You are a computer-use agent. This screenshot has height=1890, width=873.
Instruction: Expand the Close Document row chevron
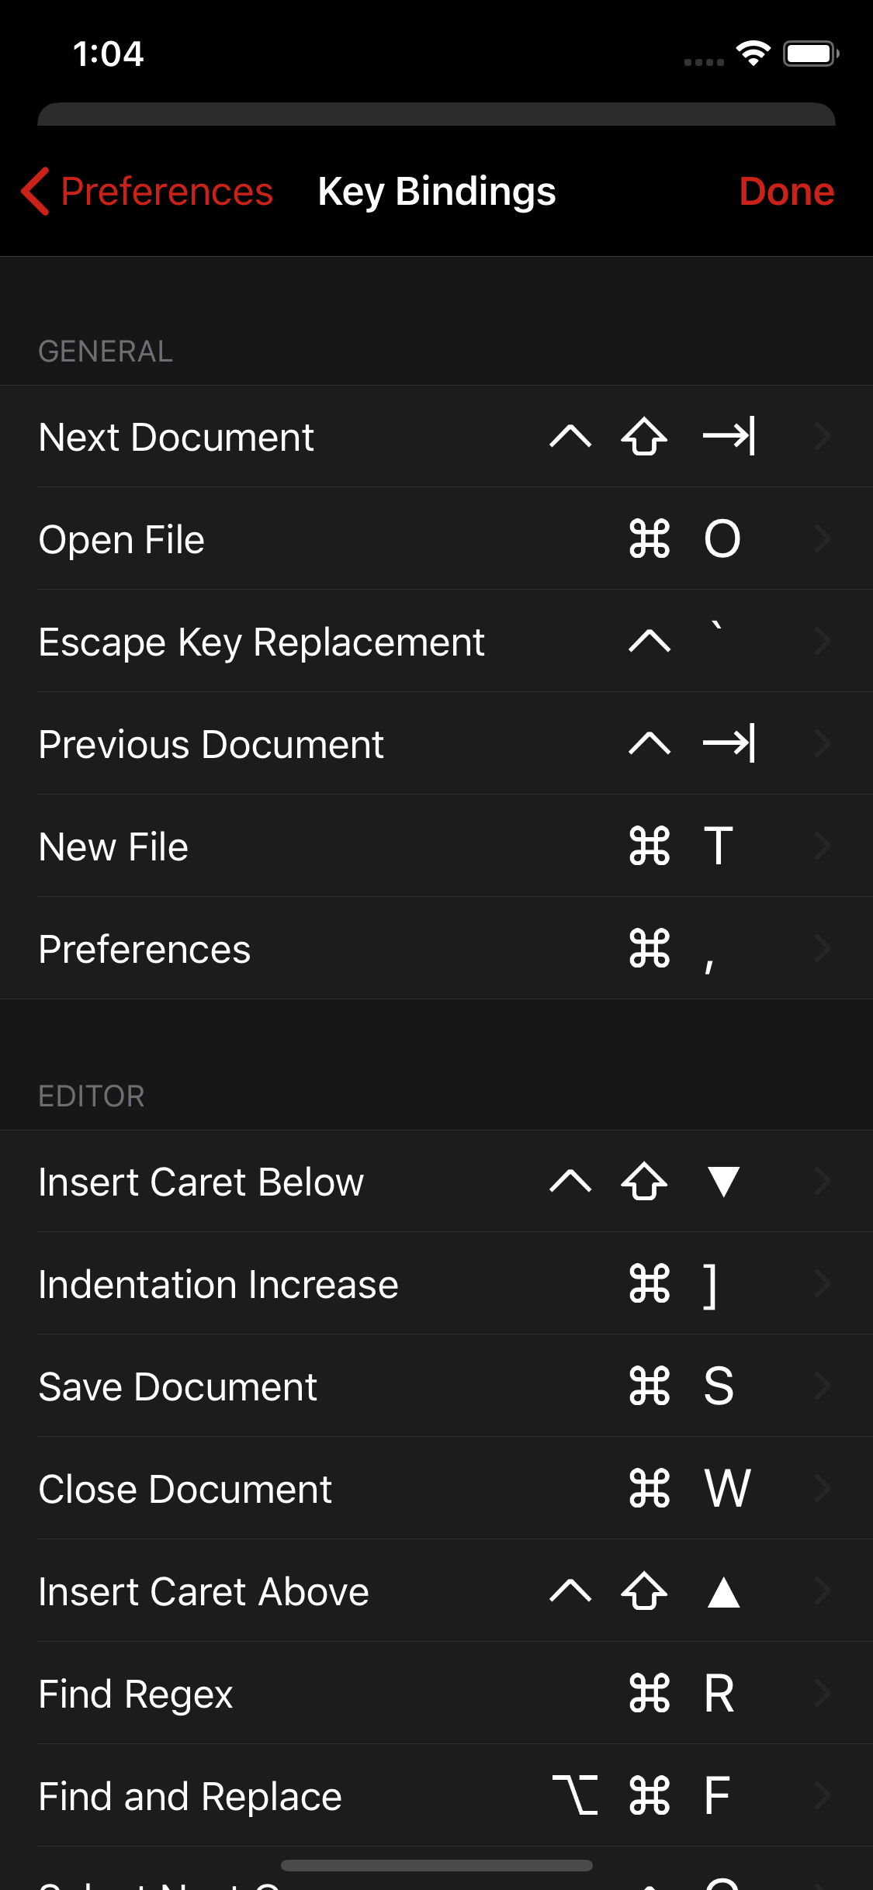pyautogui.click(x=823, y=1488)
